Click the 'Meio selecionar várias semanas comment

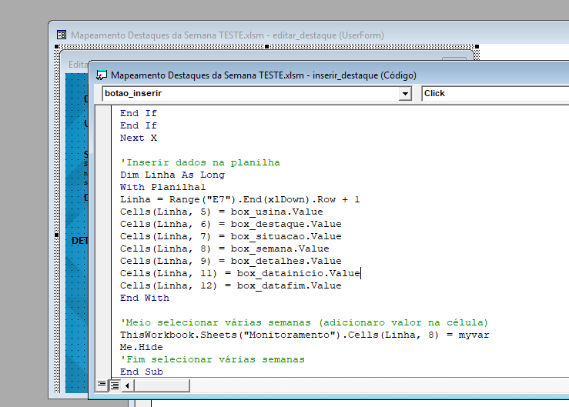[x=304, y=322]
